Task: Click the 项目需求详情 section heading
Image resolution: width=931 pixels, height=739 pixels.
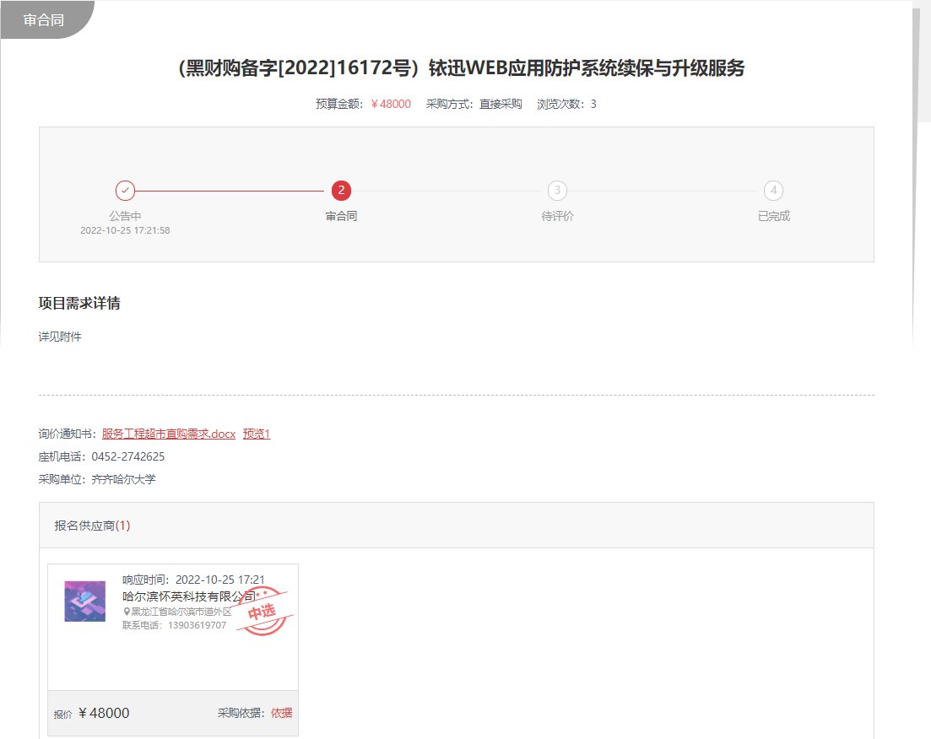Action: 81,302
